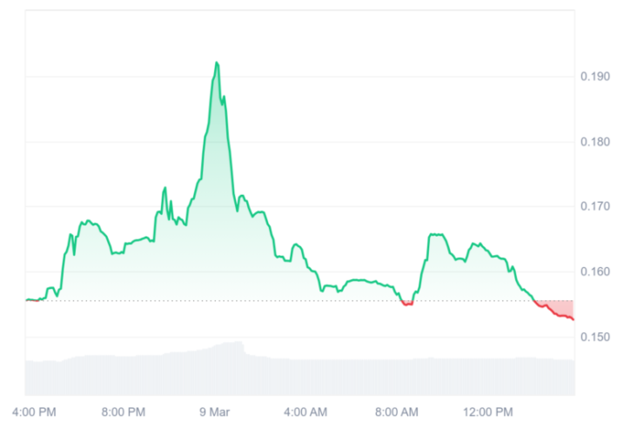The height and width of the screenshot is (429, 644).
Task: Click the 9 Mar date axis label
Action: [214, 412]
